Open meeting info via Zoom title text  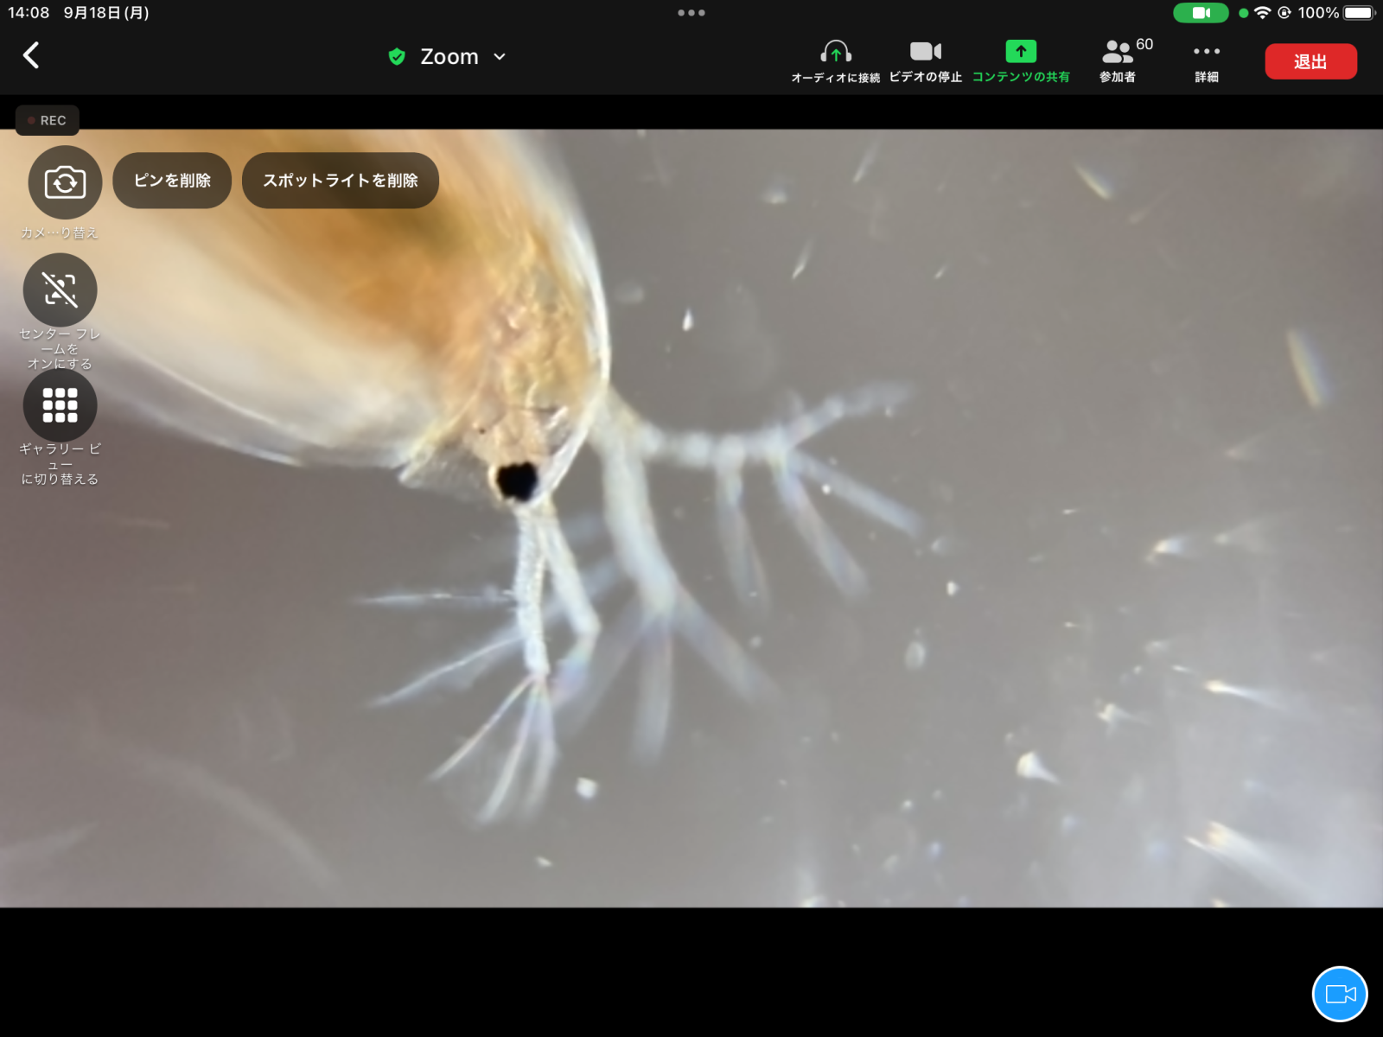(449, 57)
